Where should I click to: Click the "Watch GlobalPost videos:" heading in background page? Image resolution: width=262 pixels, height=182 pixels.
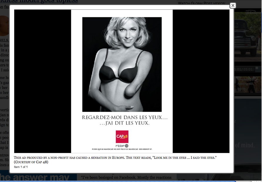[x=202, y=3]
